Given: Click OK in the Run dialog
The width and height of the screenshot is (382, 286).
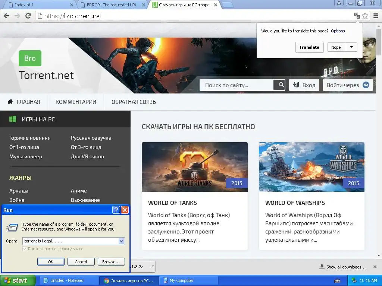Looking at the screenshot, I should coord(51,262).
